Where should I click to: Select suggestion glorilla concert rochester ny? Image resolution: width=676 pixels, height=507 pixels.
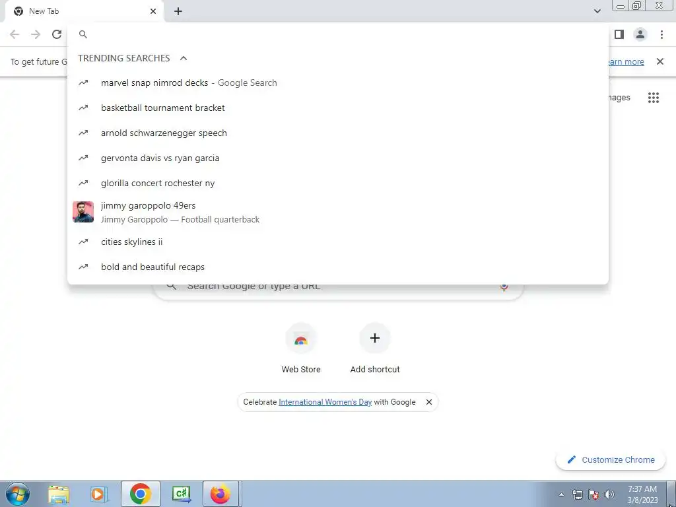338,183
